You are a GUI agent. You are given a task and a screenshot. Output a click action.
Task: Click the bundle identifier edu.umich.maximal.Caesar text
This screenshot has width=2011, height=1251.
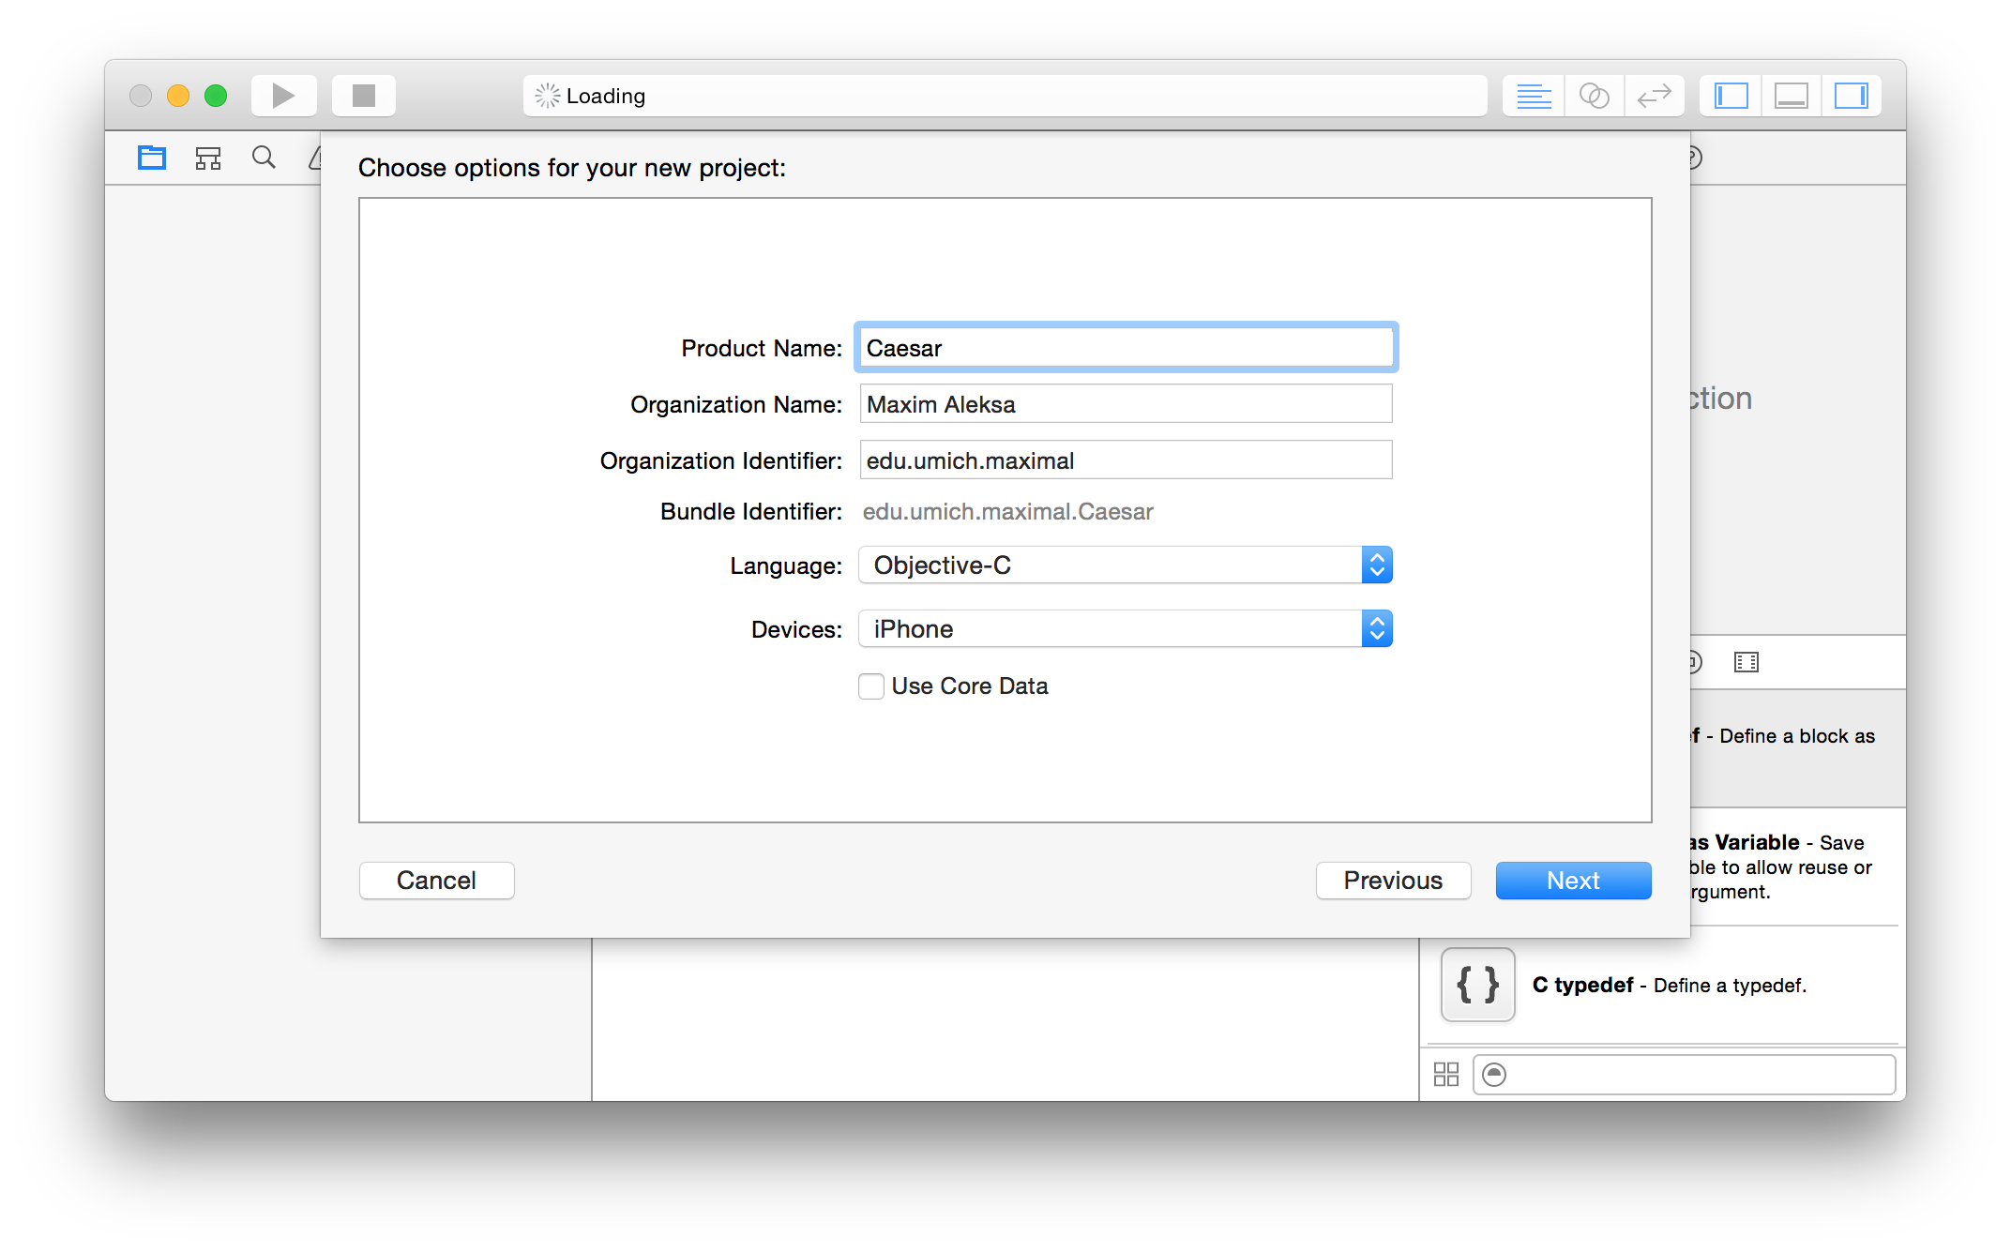[1007, 512]
